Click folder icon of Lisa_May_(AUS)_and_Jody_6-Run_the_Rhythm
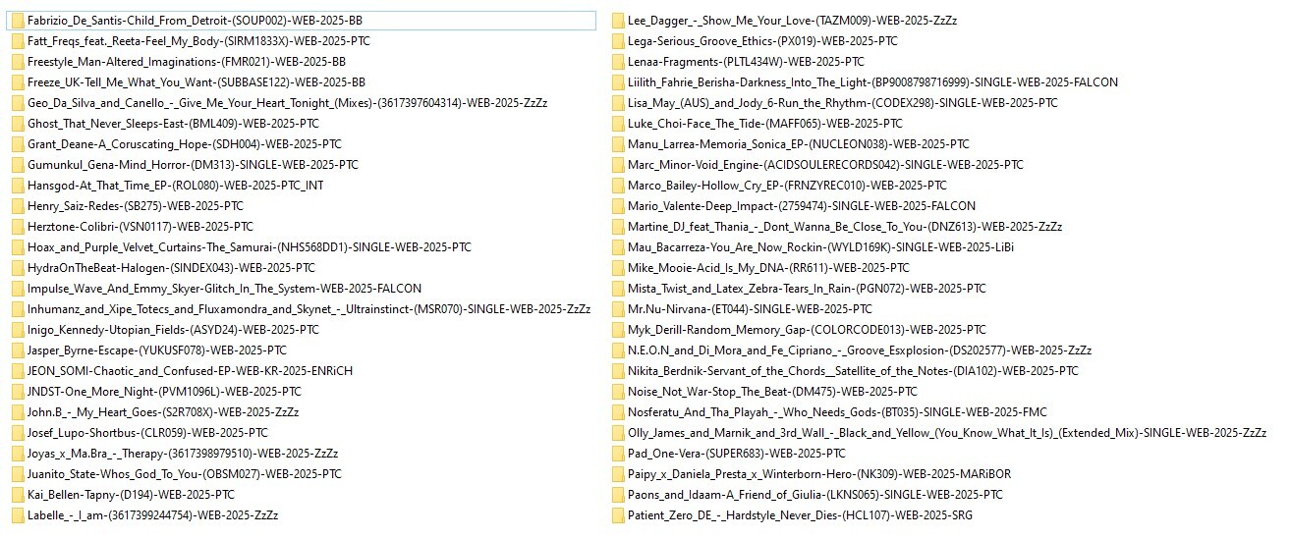This screenshot has height=539, width=1290. pos(617,103)
